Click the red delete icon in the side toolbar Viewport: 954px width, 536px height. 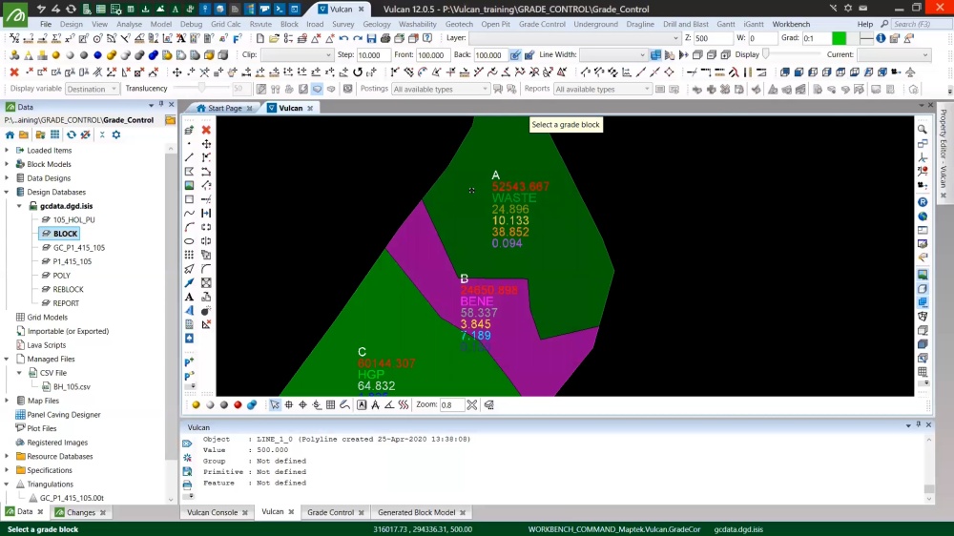(x=206, y=130)
